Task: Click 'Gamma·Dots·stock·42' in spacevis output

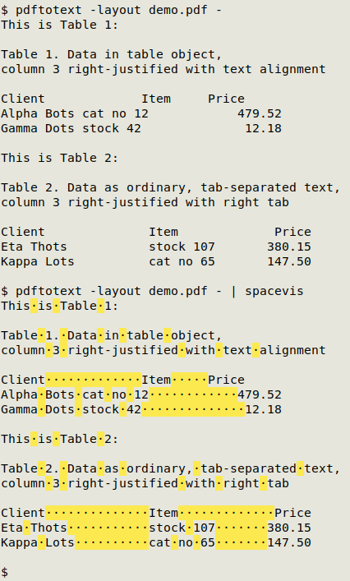Action: pos(71,410)
